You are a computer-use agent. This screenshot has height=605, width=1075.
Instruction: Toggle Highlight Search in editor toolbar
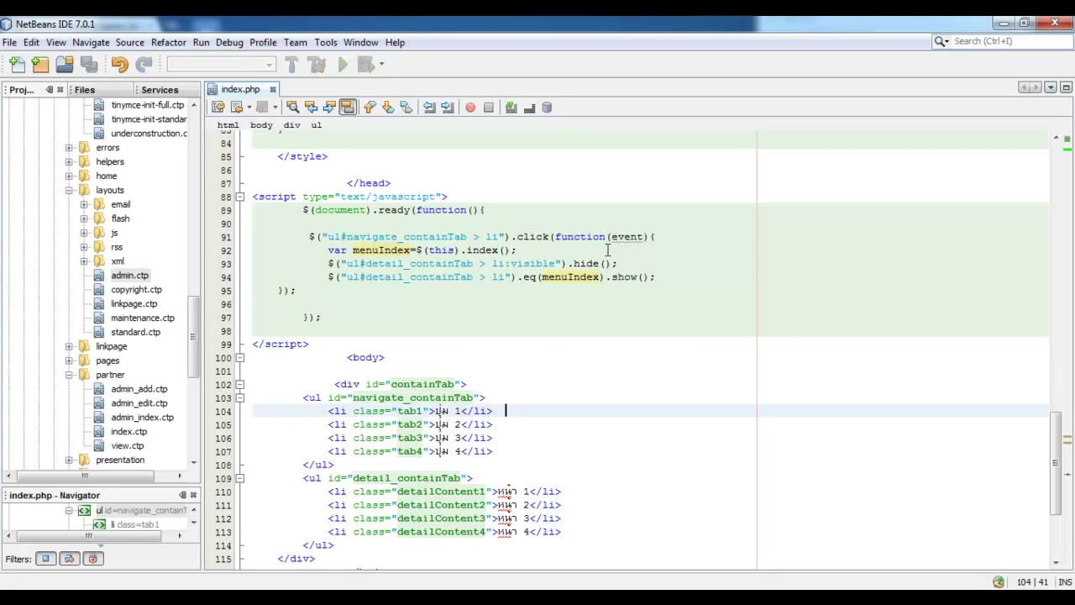pos(348,108)
